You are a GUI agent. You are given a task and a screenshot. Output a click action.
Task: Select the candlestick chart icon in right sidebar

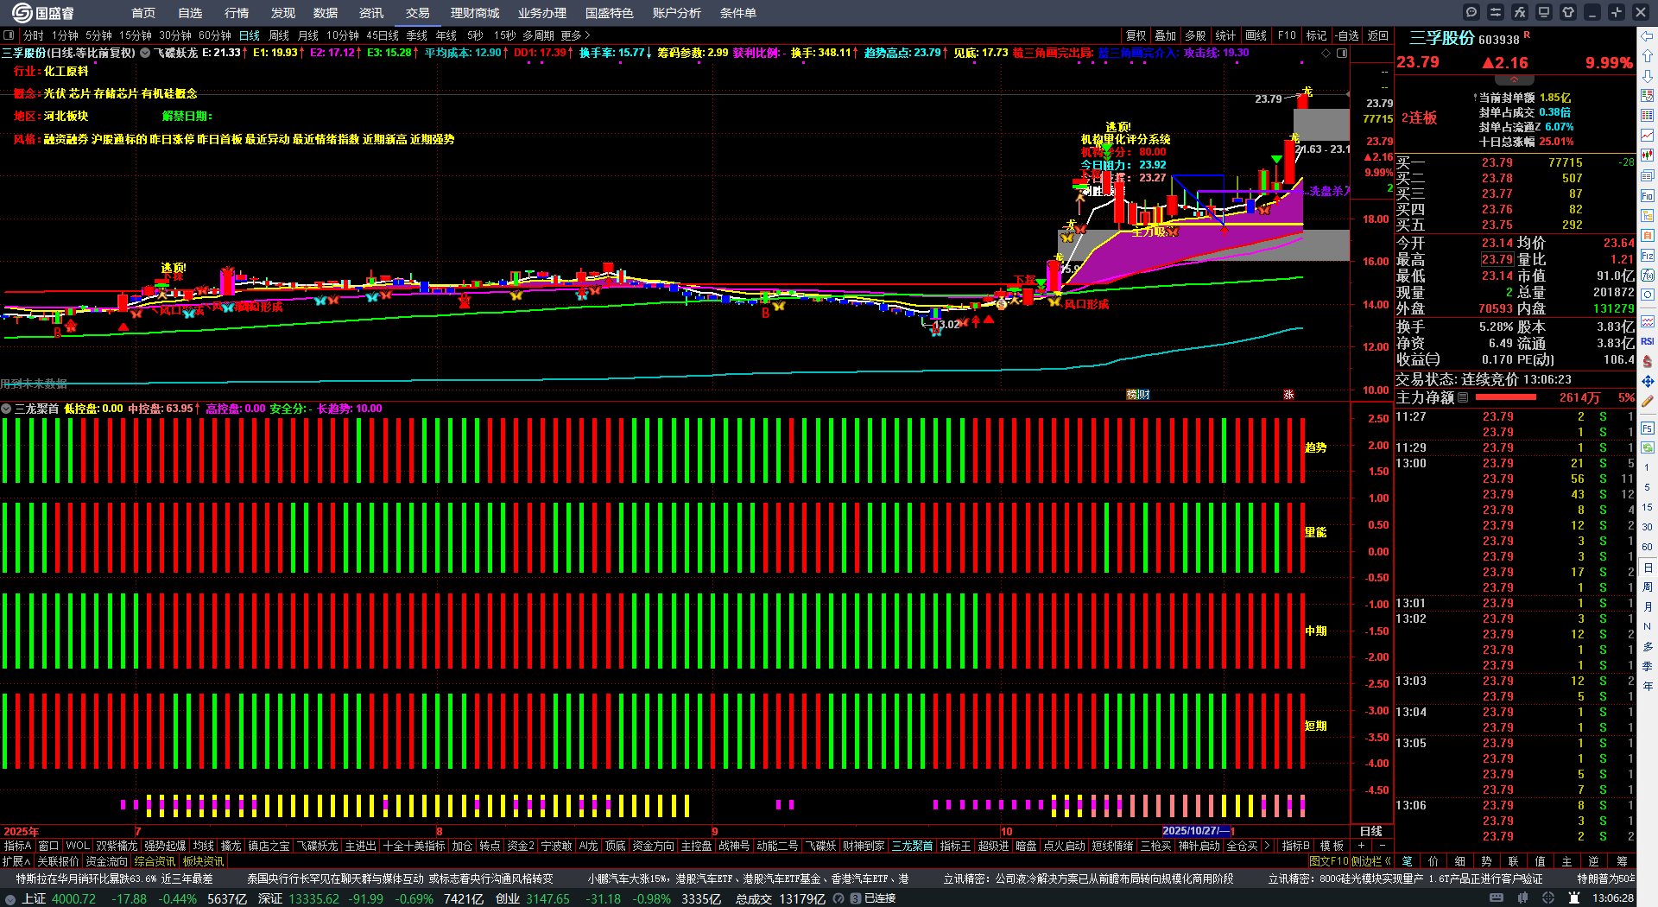coord(1648,155)
